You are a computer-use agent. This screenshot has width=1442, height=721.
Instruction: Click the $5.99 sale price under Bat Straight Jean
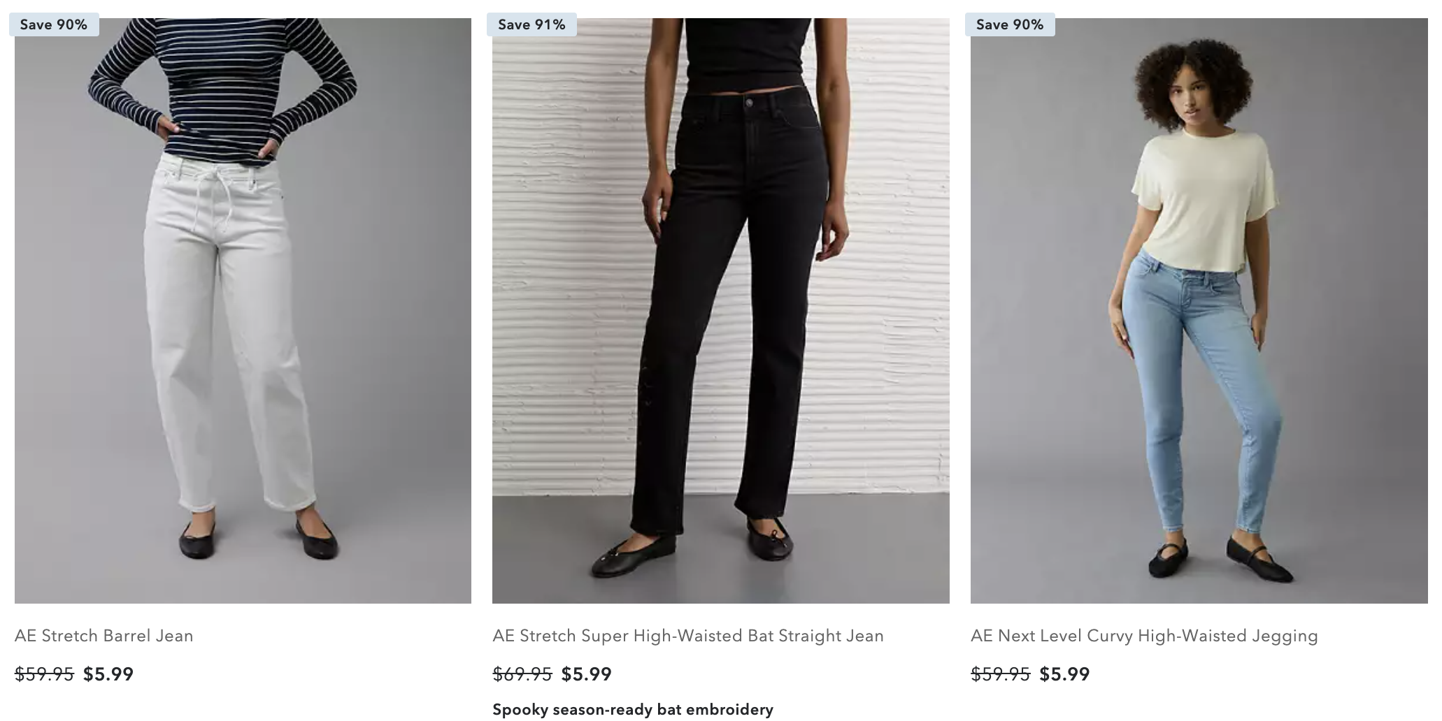coord(586,674)
